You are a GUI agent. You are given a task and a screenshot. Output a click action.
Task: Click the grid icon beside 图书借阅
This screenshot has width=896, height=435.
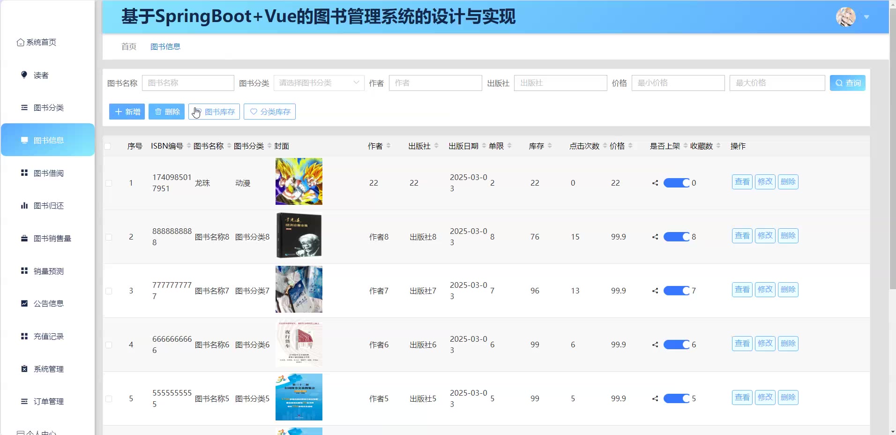(x=24, y=173)
